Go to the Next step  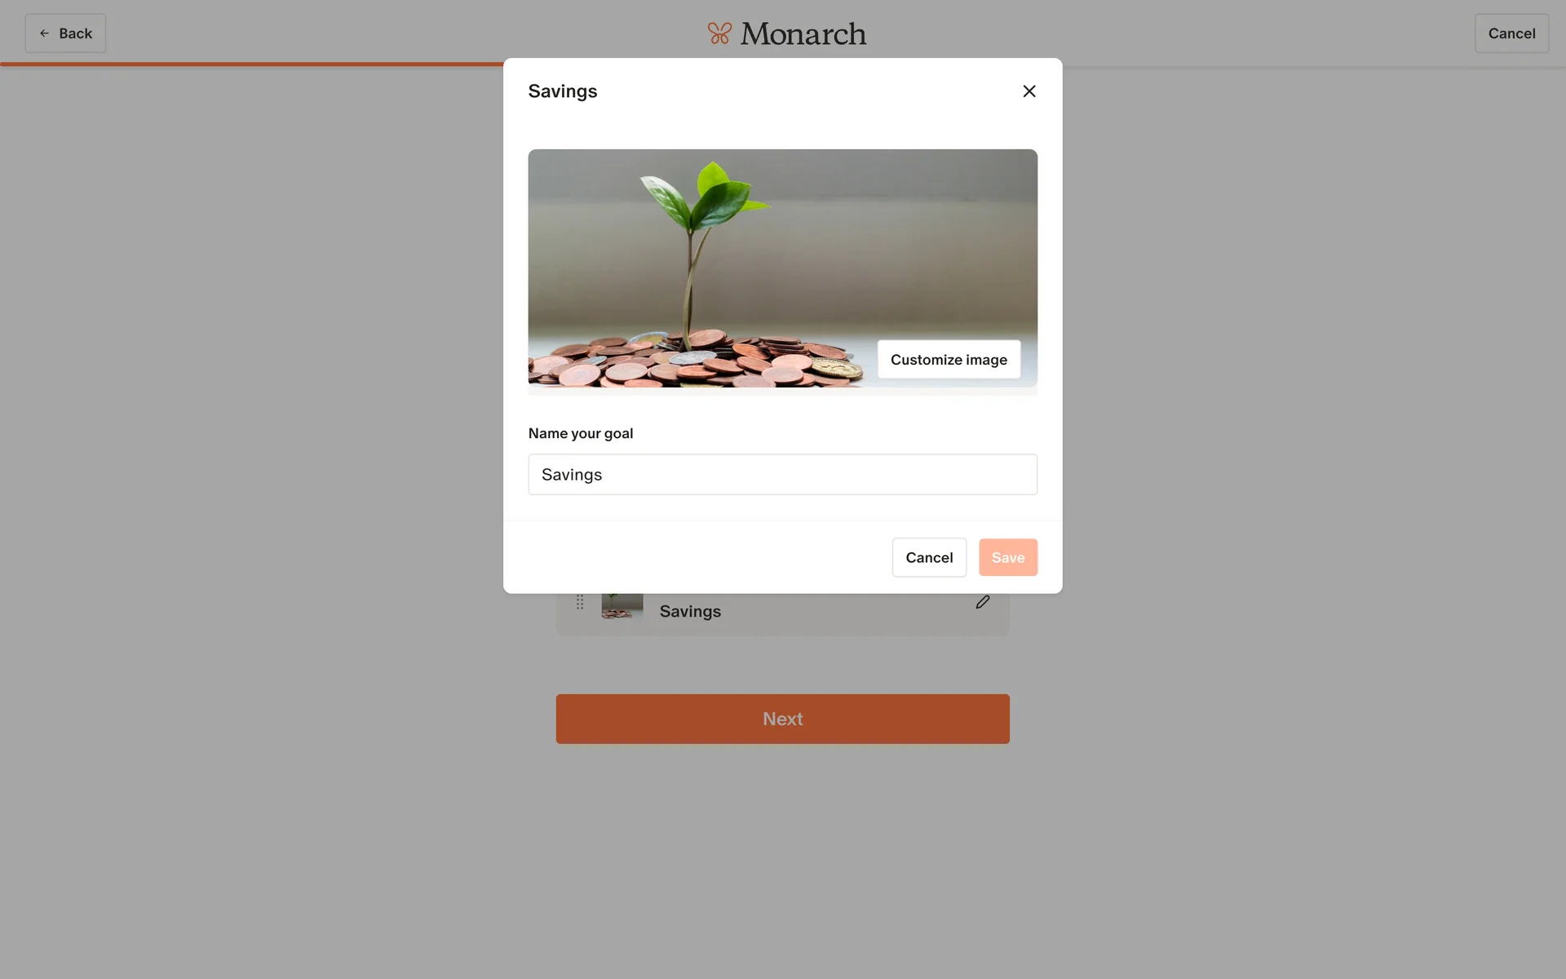[783, 719]
